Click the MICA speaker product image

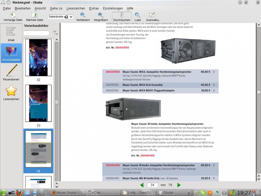pyautogui.click(x=188, y=51)
